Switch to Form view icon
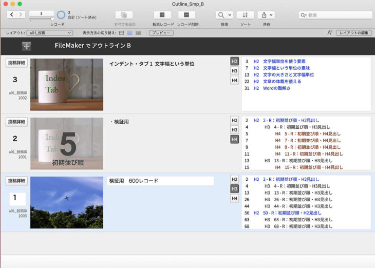 (x=122, y=33)
